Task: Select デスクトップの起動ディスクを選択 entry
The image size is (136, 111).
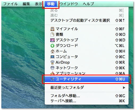Action: (x=86, y=20)
